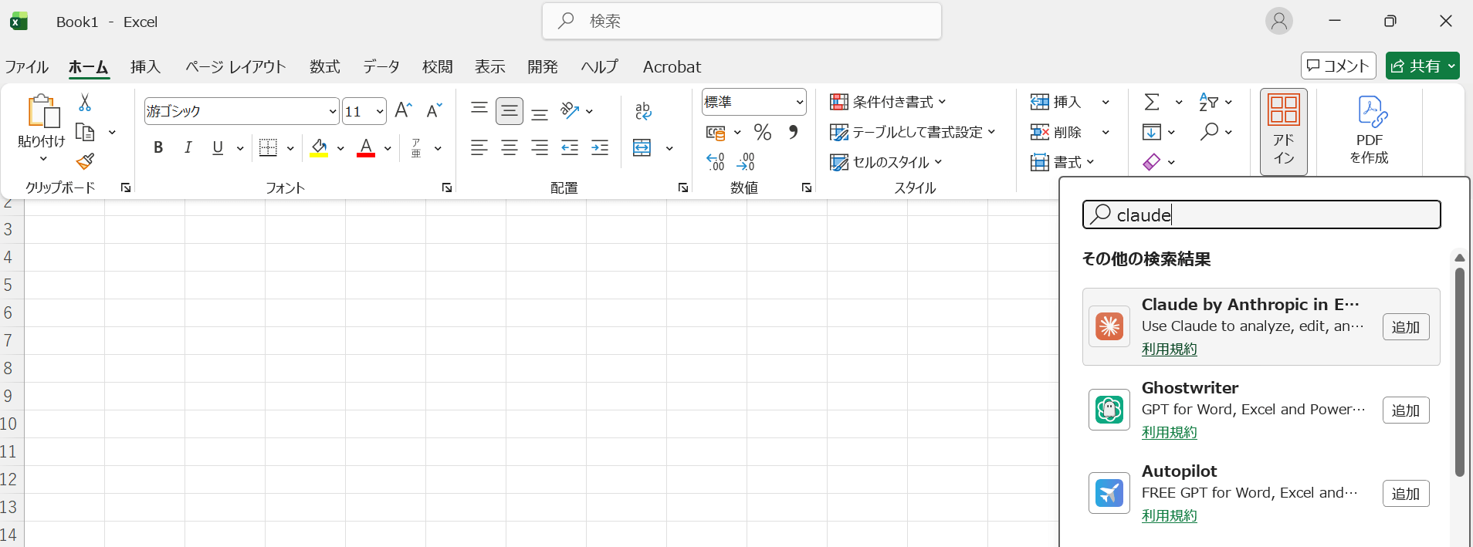Screen dimensions: 1473x547
Task: Open the データ ribbon tab
Action: pyautogui.click(x=381, y=67)
